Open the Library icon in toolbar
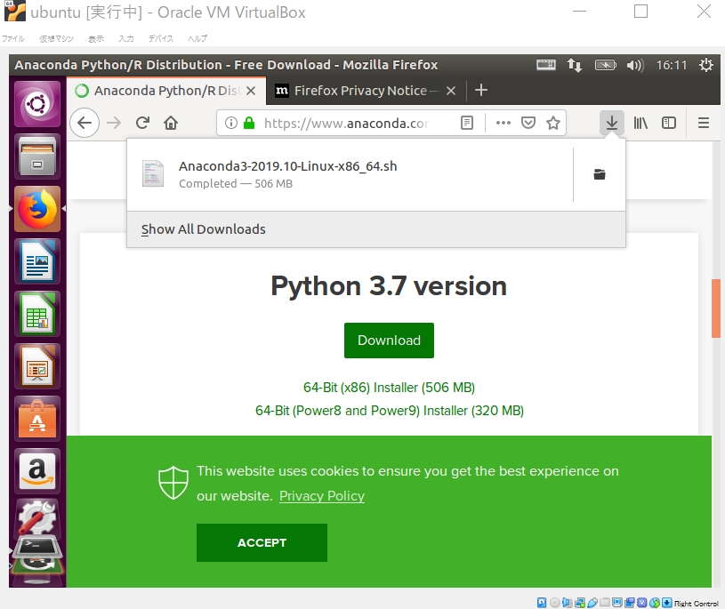 640,123
